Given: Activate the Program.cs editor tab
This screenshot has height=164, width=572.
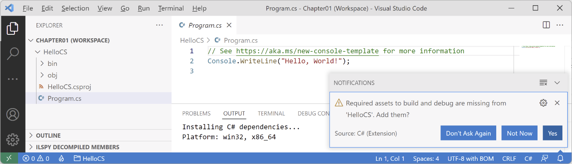Looking at the screenshot, I should 204,25.
